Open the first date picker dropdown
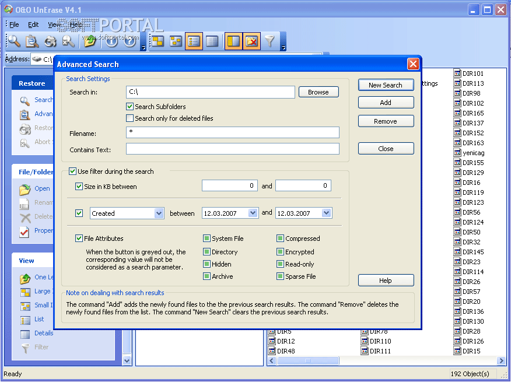The height and width of the screenshot is (382, 511). pyautogui.click(x=253, y=213)
